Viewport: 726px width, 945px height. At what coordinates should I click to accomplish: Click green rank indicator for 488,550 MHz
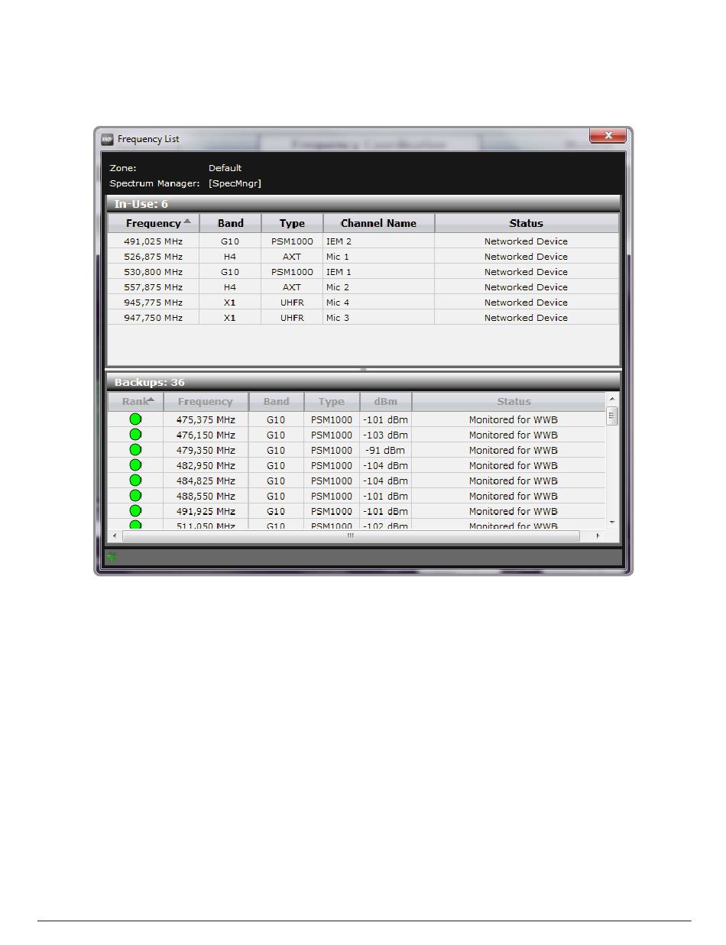[x=135, y=496]
